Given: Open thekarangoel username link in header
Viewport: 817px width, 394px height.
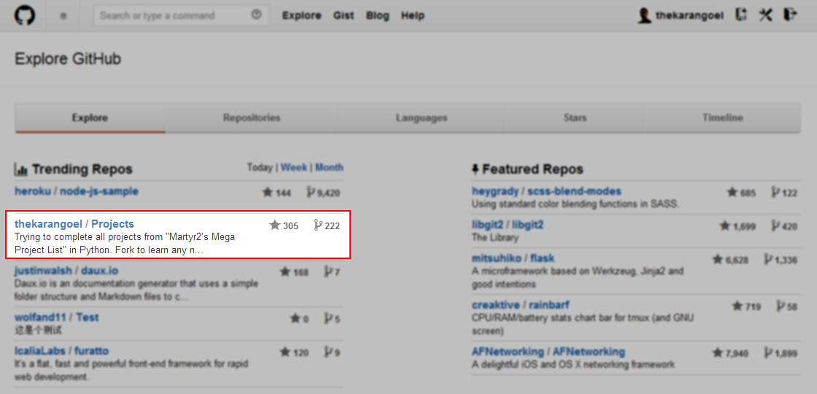Looking at the screenshot, I should [x=689, y=15].
